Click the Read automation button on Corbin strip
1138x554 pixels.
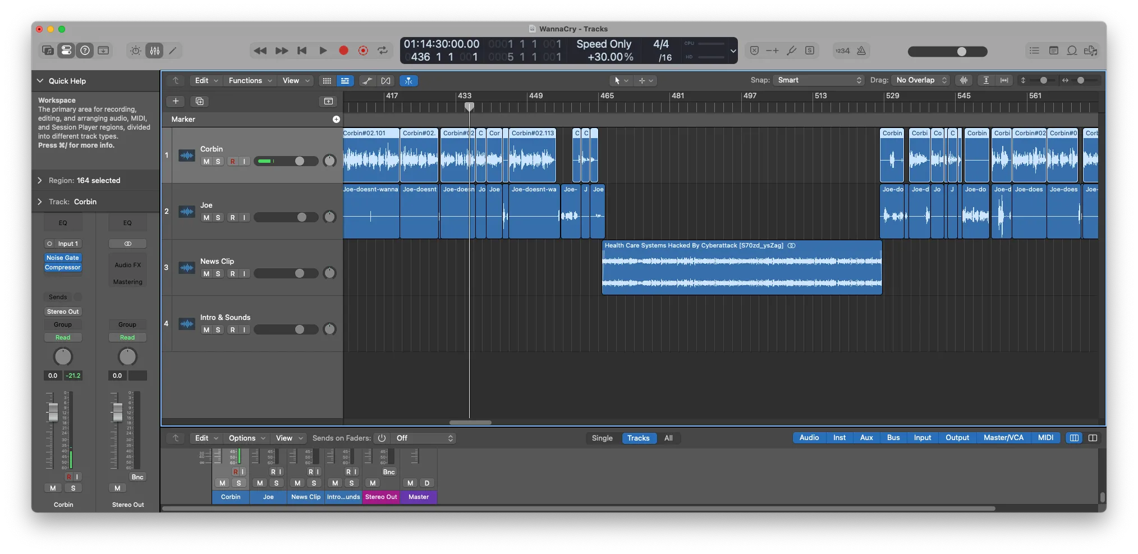coord(63,337)
